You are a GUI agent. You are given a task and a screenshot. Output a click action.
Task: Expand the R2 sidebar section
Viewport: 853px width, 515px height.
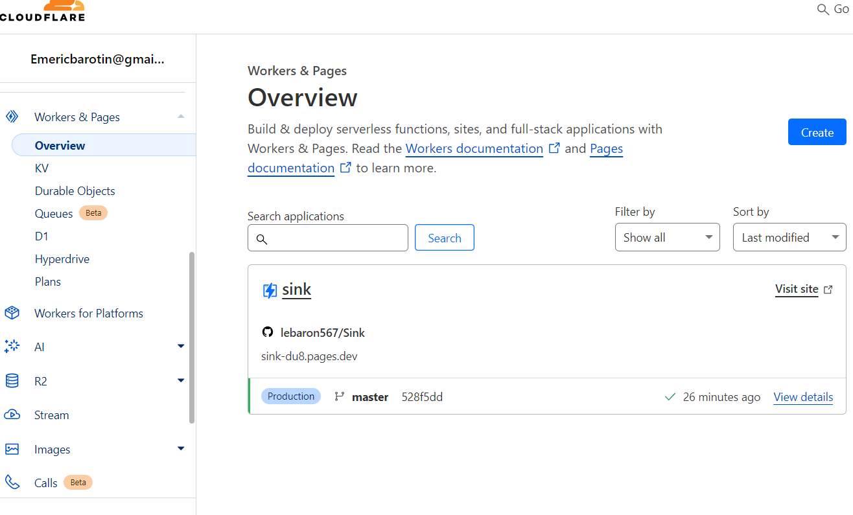[x=181, y=380]
